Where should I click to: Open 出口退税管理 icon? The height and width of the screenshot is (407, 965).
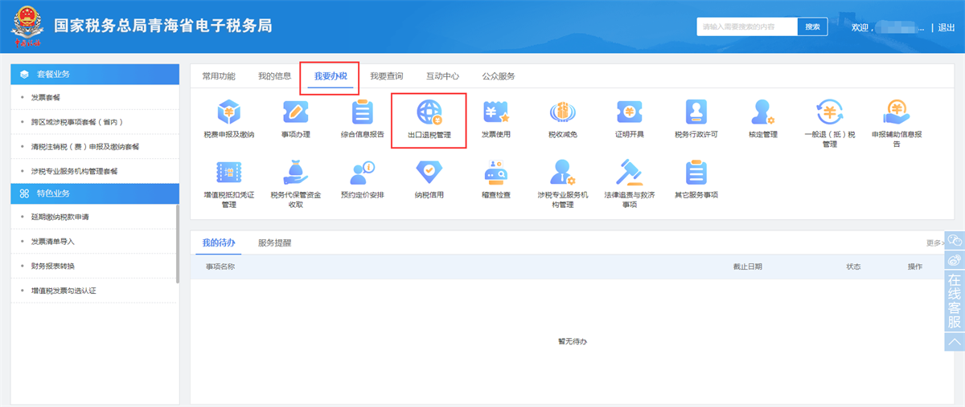(x=429, y=113)
